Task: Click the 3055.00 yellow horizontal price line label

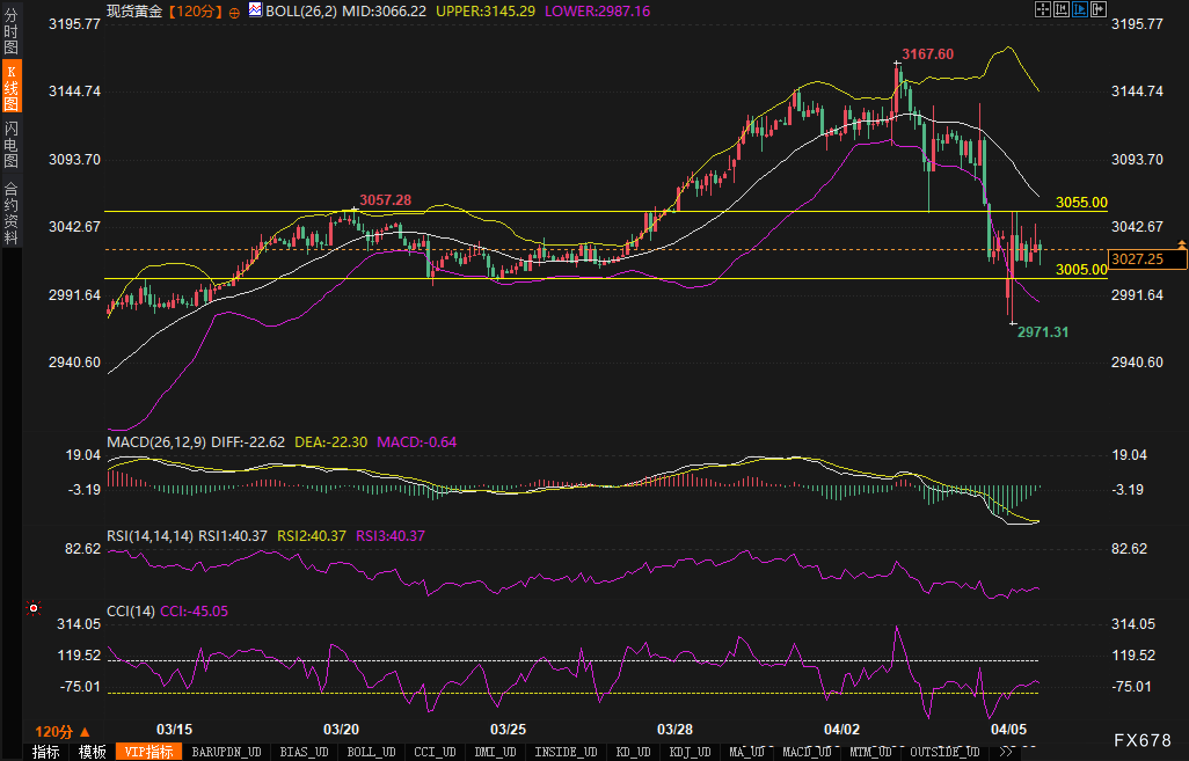Action: tap(1081, 202)
